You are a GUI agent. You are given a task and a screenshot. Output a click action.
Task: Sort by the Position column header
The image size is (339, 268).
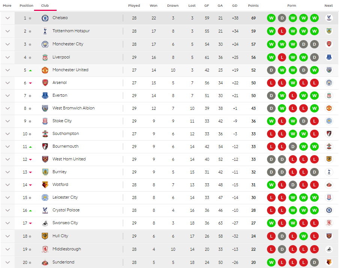26,6
